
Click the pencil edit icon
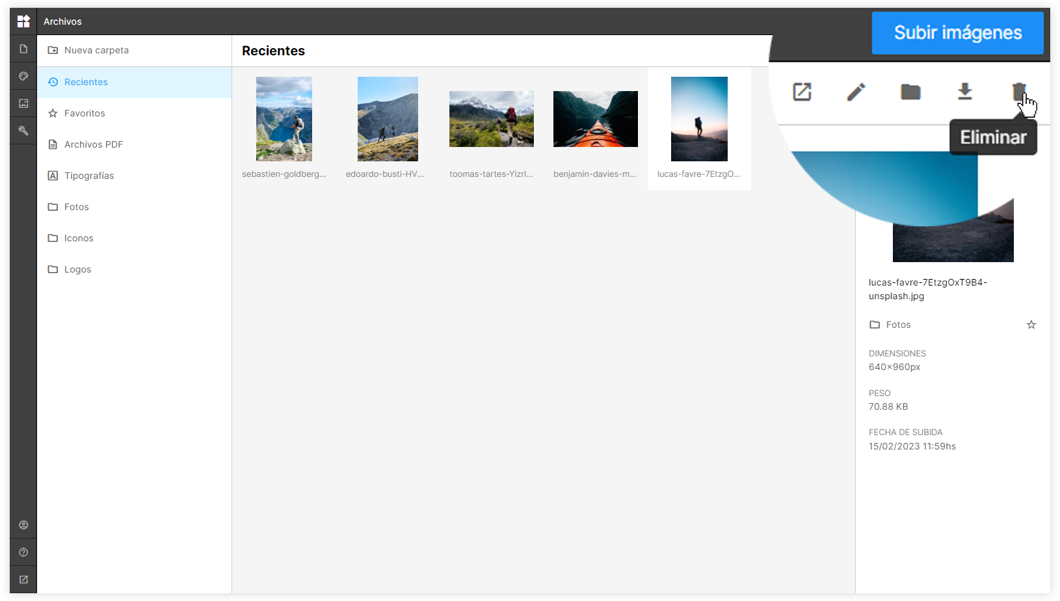click(856, 92)
